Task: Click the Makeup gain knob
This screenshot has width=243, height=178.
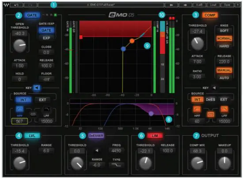Action: pos(224,163)
